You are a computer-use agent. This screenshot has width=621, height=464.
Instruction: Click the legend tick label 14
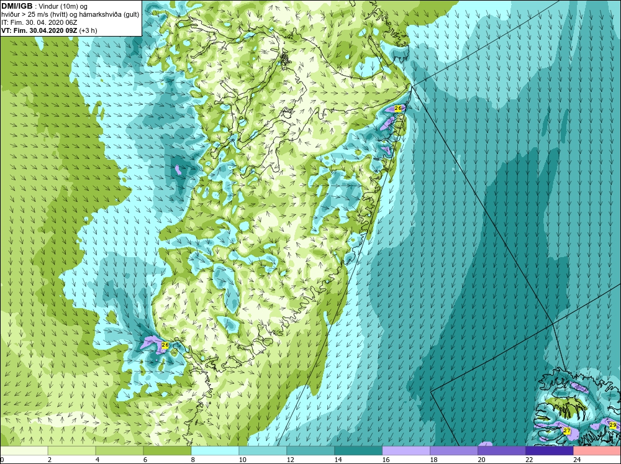pos(338,460)
